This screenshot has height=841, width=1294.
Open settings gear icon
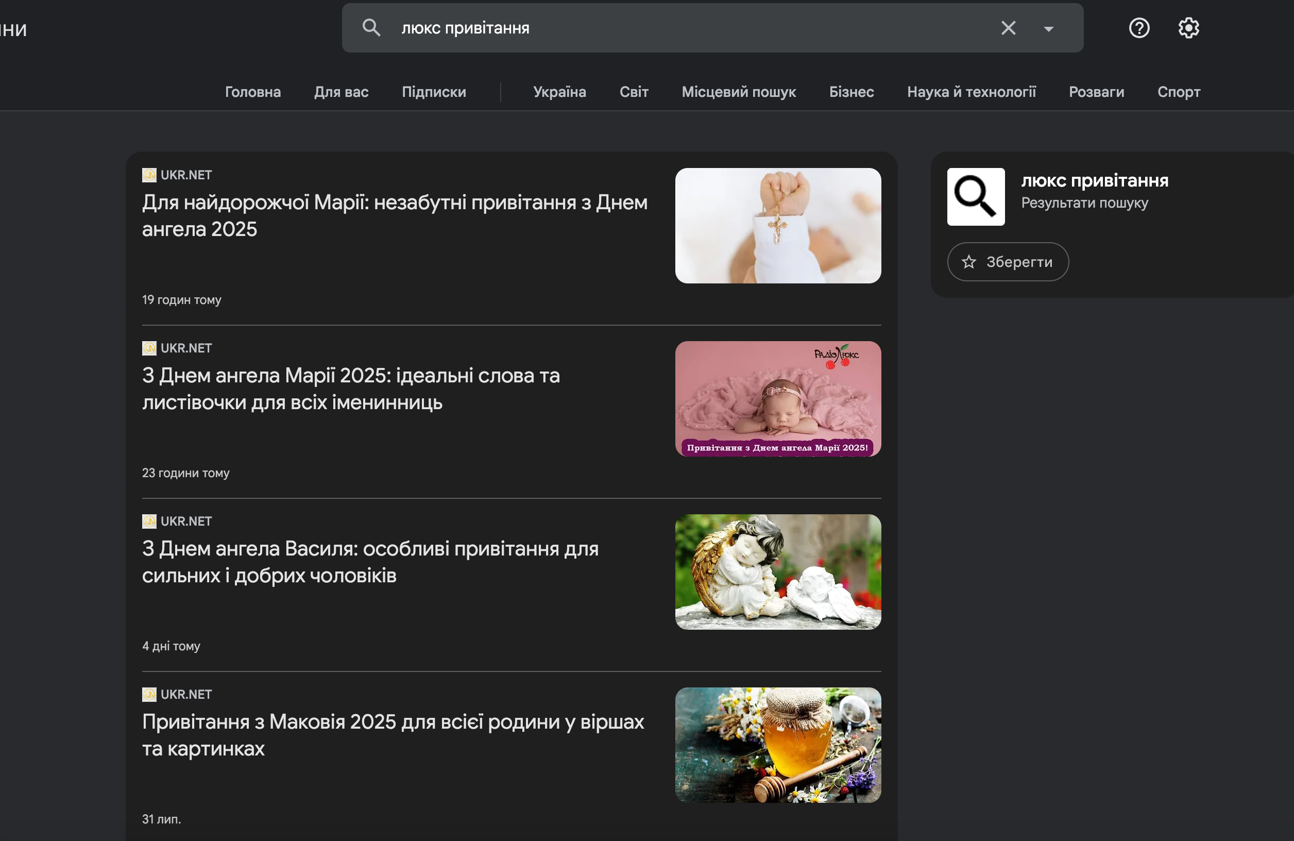point(1188,28)
